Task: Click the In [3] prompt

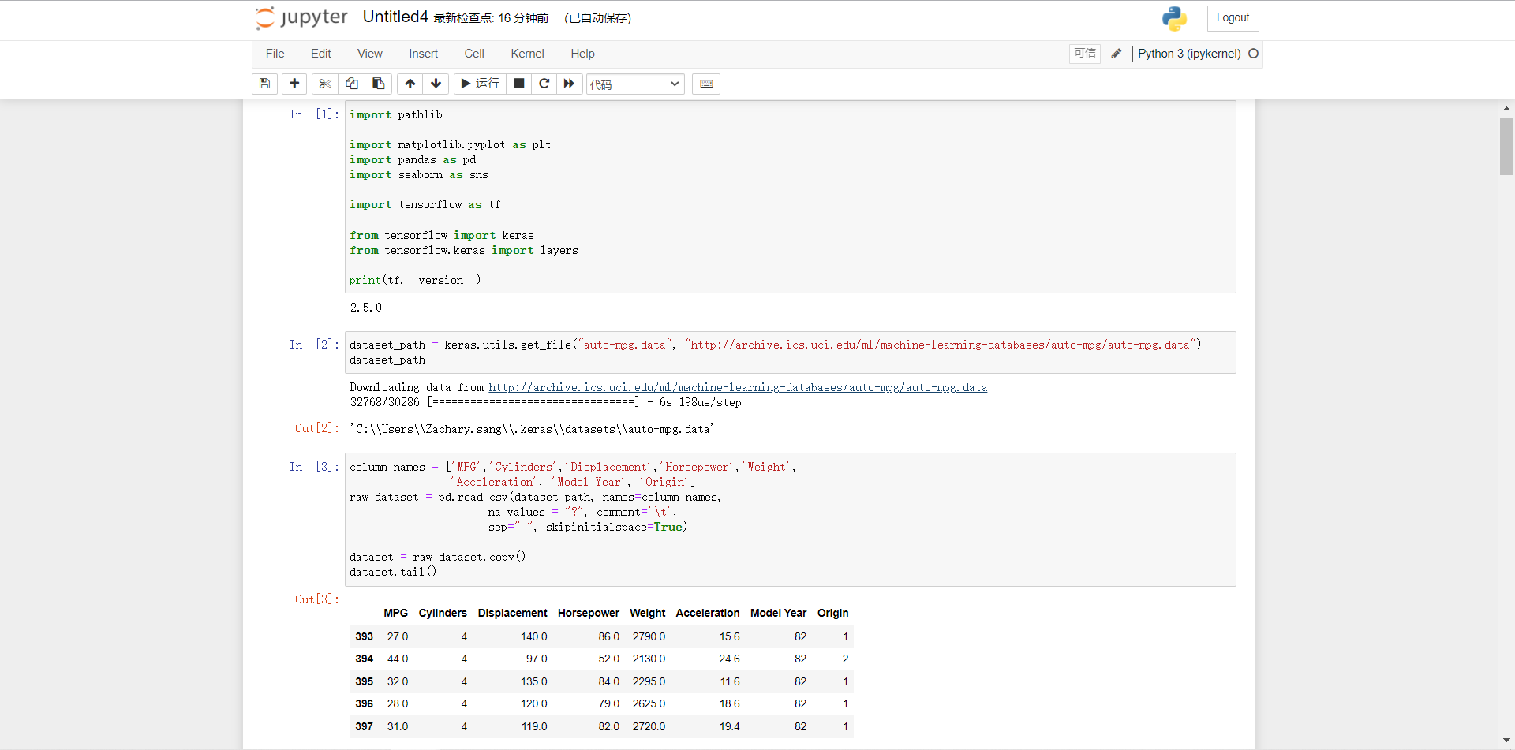Action: [x=314, y=467]
